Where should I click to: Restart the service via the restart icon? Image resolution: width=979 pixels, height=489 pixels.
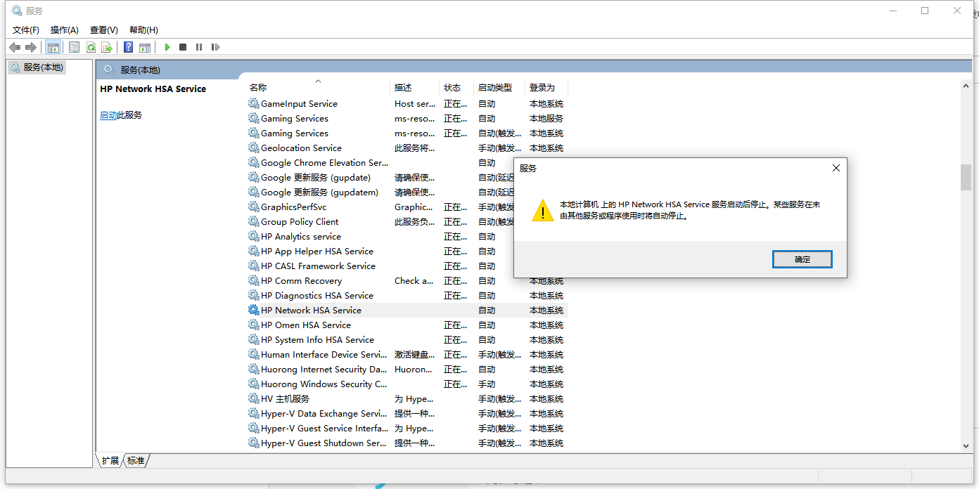click(215, 47)
